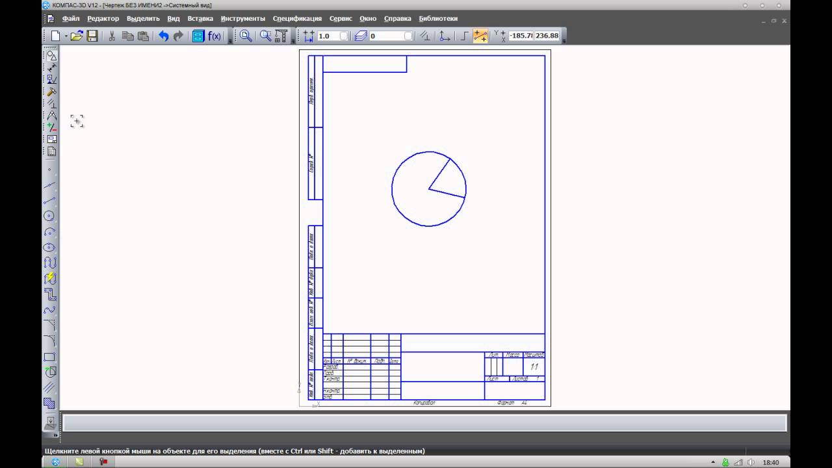Select the continuous object input tool
The height and width of the screenshot is (468, 832).
(49, 263)
